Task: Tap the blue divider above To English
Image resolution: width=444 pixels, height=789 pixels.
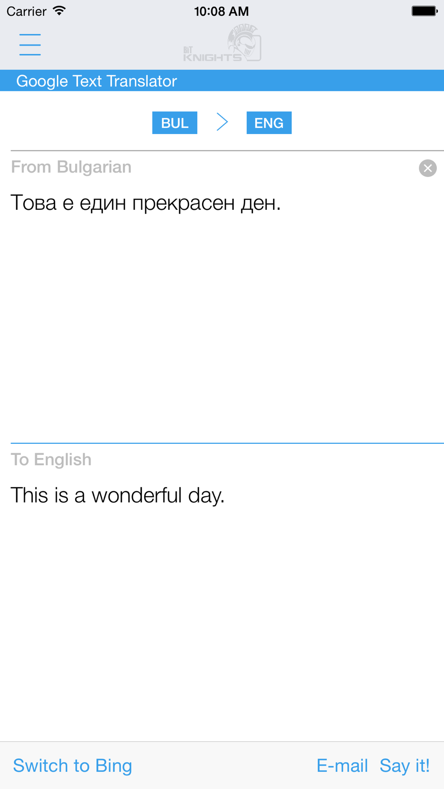Action: [x=227, y=443]
